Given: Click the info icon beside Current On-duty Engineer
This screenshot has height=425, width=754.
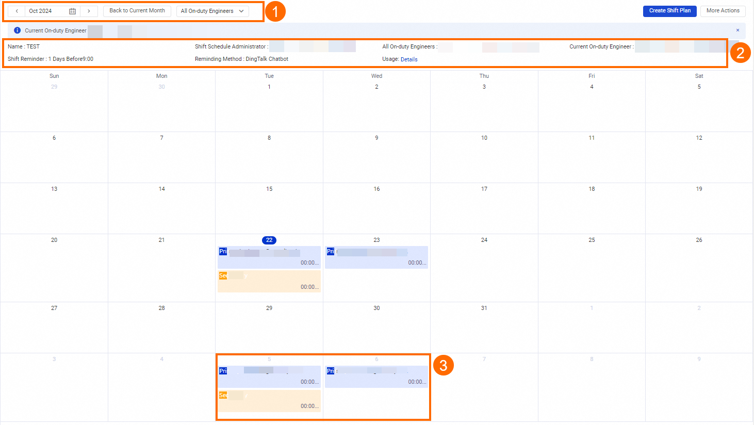Looking at the screenshot, I should [x=17, y=30].
